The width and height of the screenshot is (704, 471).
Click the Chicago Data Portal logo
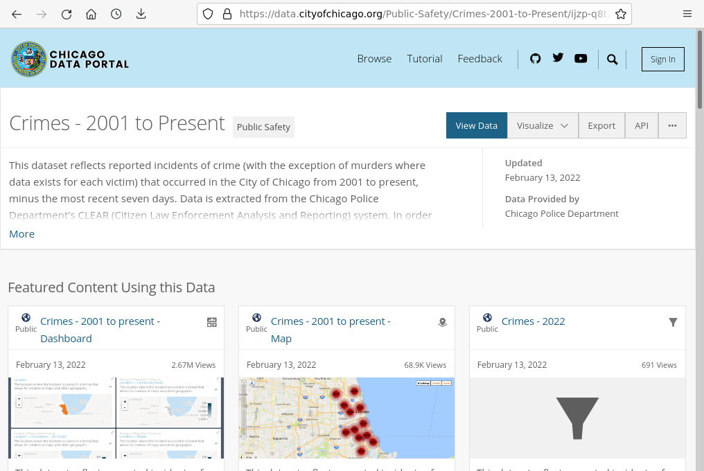tap(70, 60)
